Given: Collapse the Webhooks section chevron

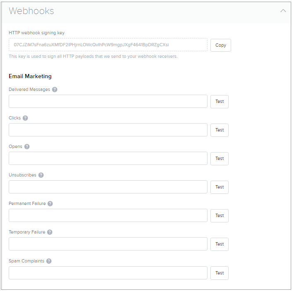Looking at the screenshot, I should (283, 11).
